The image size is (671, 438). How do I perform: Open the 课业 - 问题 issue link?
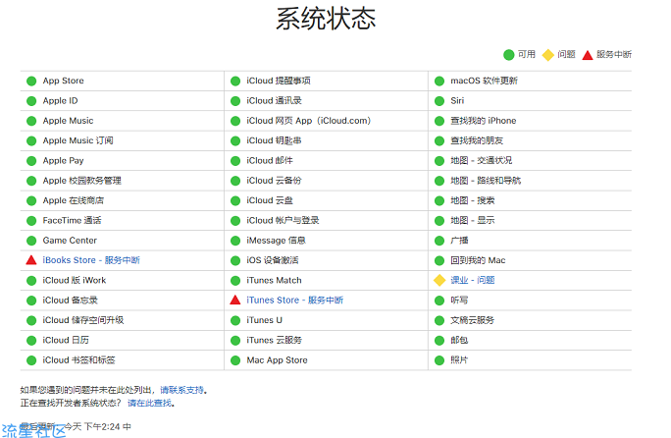point(473,280)
